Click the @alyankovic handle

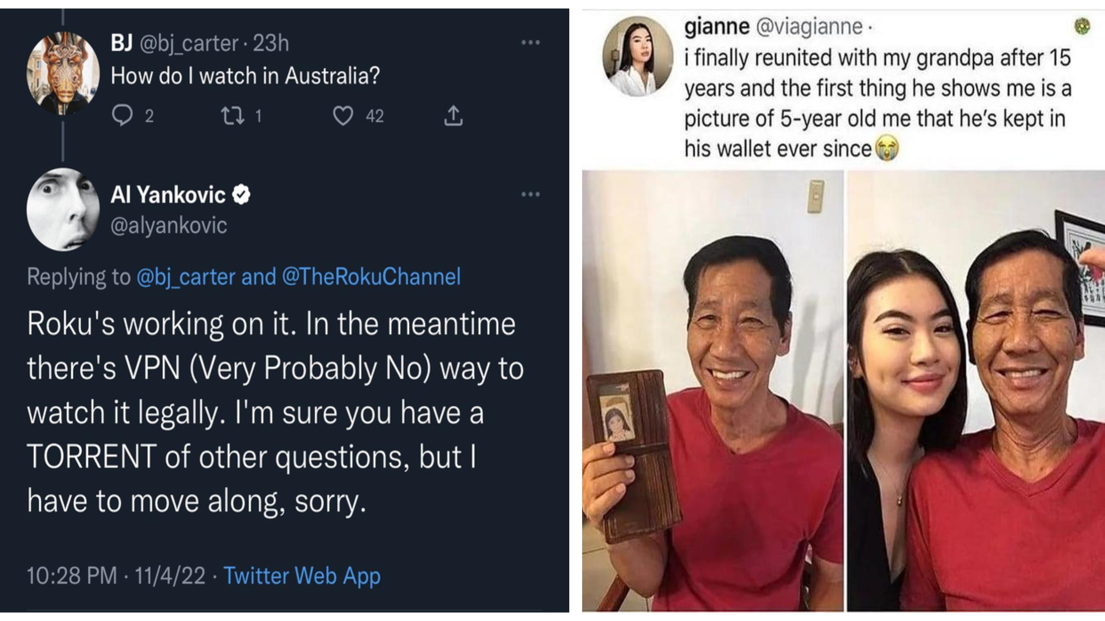[x=168, y=225]
